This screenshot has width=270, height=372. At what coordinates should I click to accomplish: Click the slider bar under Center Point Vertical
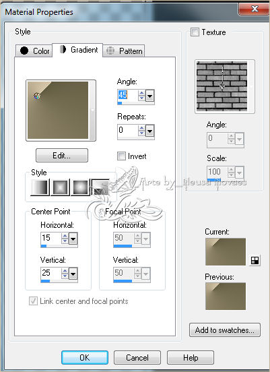59,281
